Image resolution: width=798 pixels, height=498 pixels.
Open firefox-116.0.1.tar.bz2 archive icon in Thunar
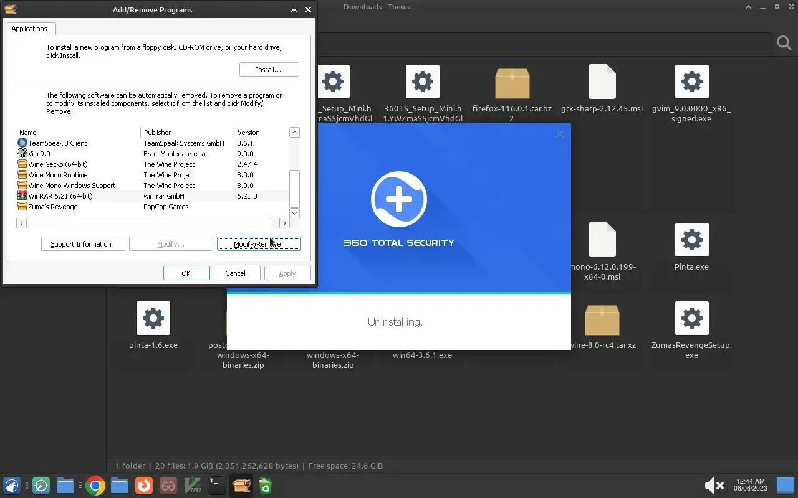[x=512, y=82]
